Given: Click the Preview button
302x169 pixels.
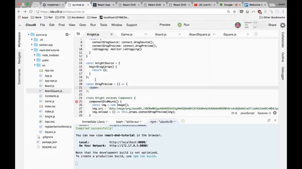Looking at the screenshot, I should pyautogui.click(x=165, y=25).
